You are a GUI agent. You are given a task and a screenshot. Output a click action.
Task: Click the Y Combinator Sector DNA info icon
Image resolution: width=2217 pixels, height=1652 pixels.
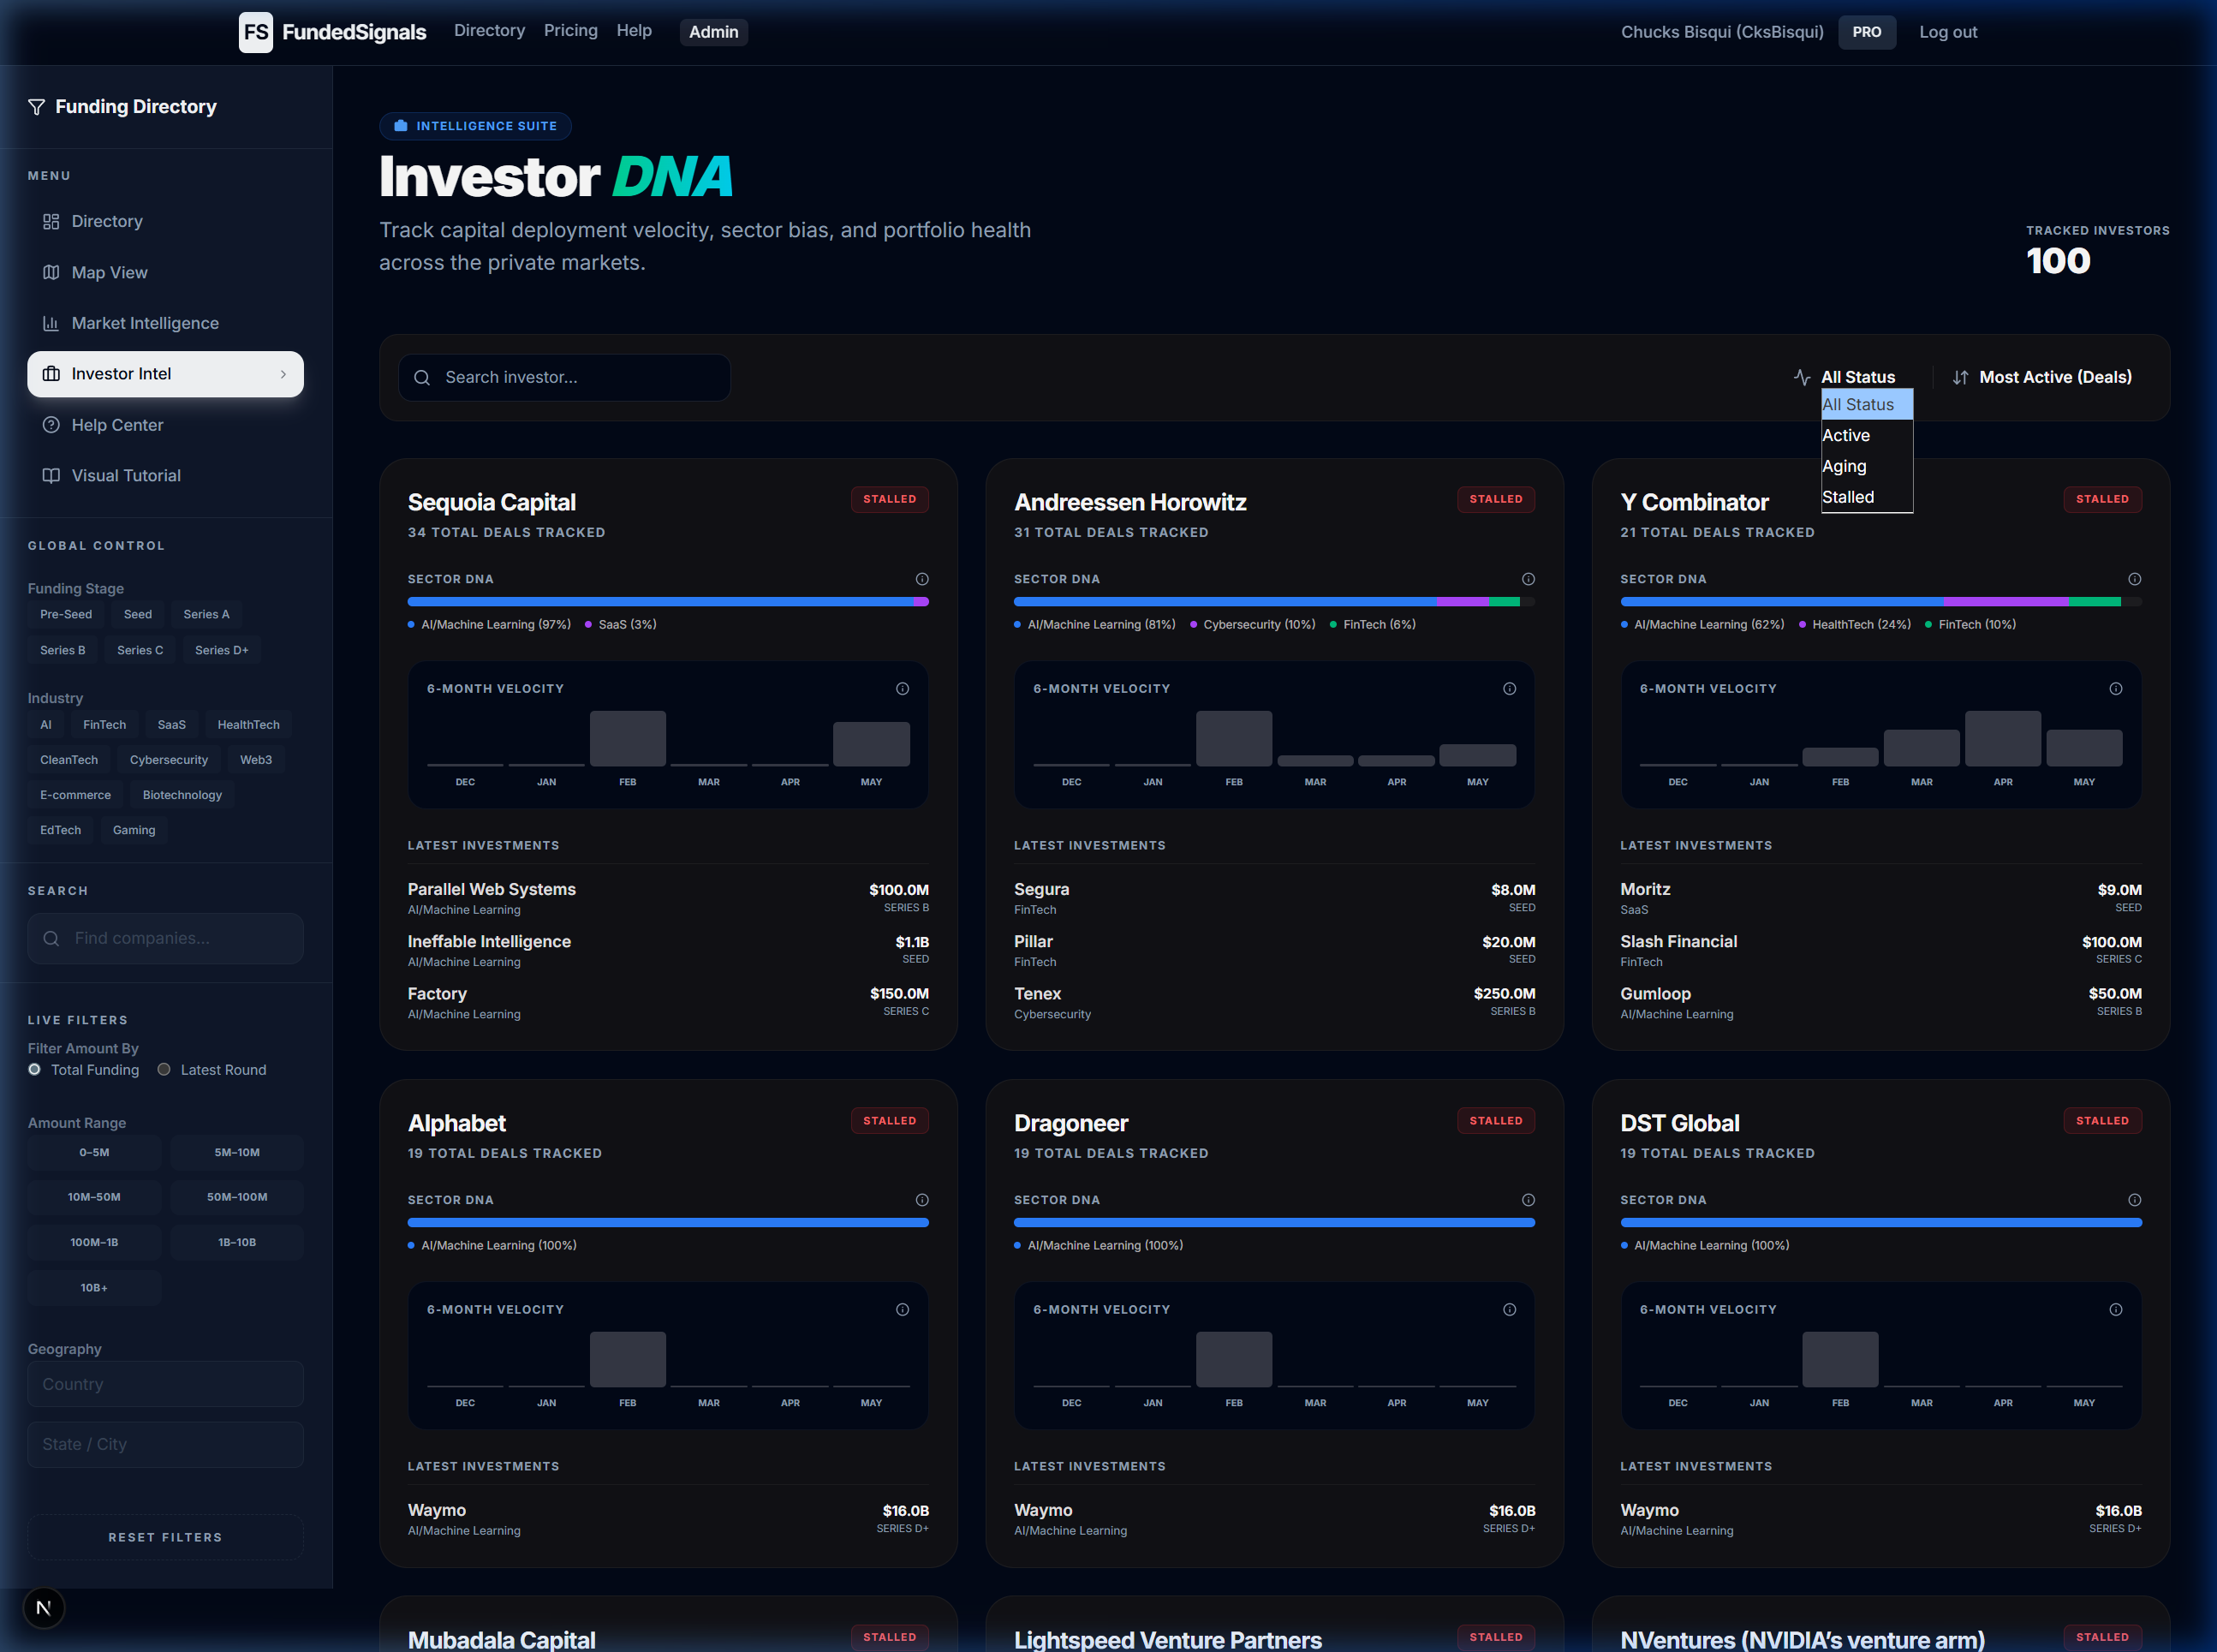2134,579
